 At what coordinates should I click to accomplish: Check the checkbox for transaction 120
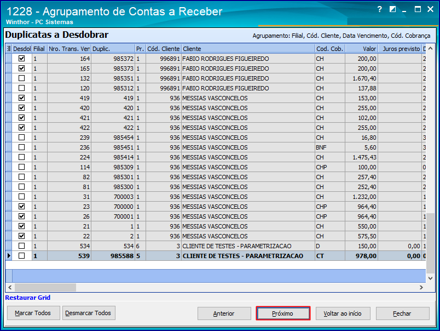coord(21,88)
